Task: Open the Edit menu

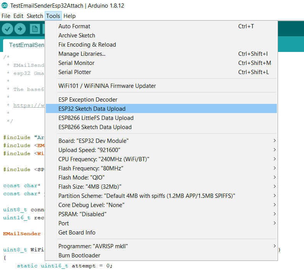Action: click(x=18, y=16)
